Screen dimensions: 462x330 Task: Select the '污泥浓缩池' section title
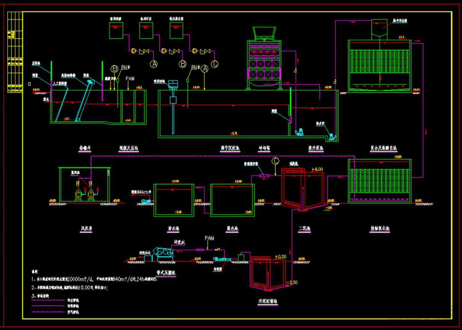pos(268,302)
